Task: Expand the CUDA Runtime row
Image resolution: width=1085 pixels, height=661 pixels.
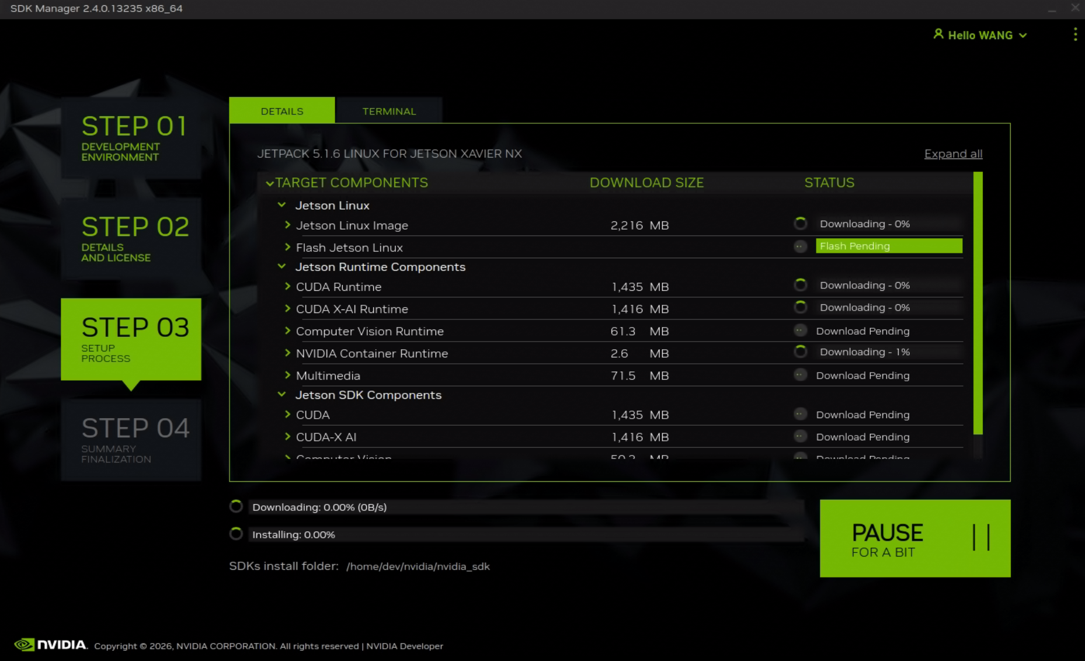Action: [x=287, y=286]
